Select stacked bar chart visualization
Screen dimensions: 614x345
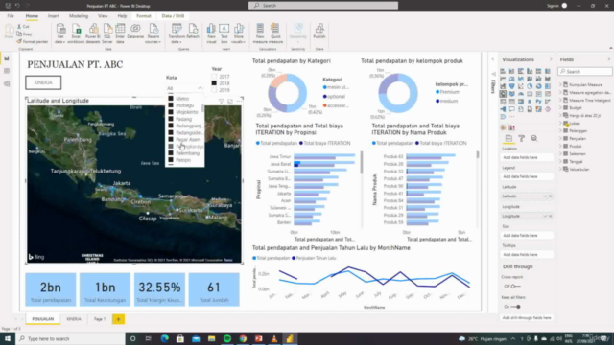click(503, 71)
